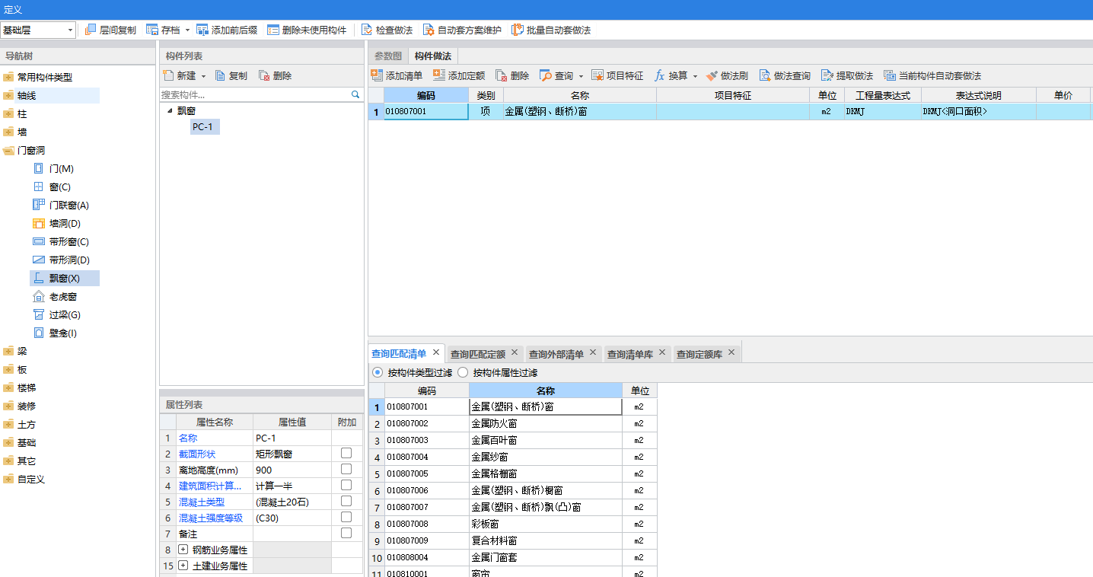
Task: Click 删除 in the 构件列表 panel
Action: pyautogui.click(x=275, y=75)
